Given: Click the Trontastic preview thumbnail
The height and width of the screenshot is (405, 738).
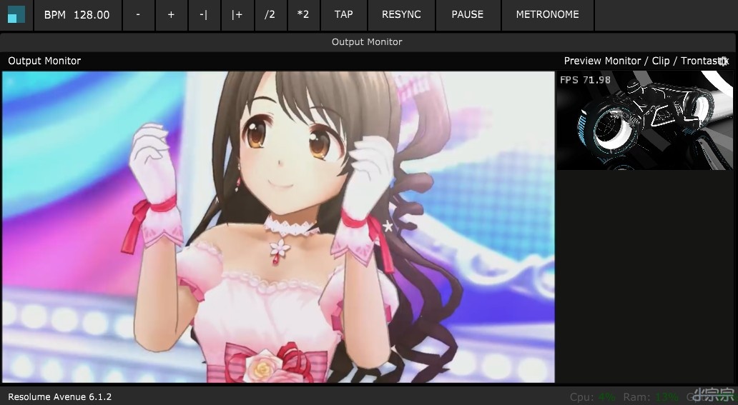Looking at the screenshot, I should tap(644, 120).
